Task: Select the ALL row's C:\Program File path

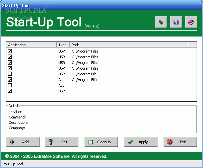Action: click(x=84, y=80)
